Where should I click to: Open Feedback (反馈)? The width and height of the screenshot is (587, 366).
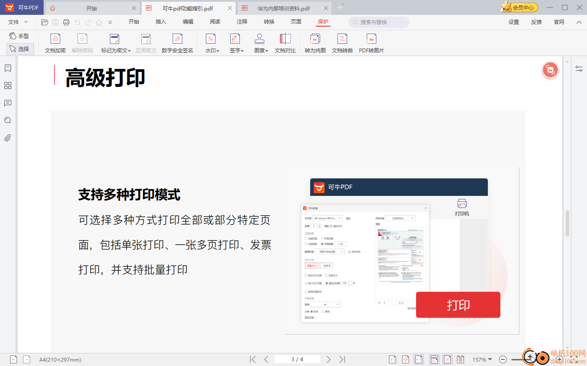click(x=536, y=22)
